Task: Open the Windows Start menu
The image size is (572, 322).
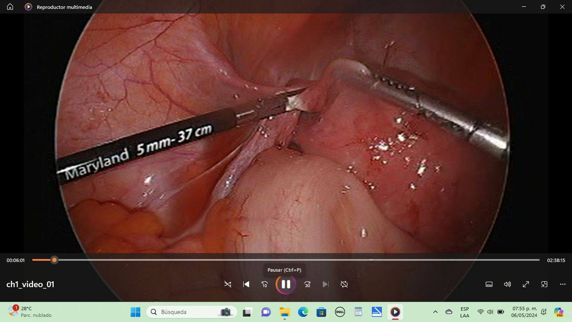Action: click(x=135, y=312)
